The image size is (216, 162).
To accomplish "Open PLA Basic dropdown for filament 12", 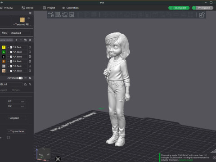I will tap(17, 71).
